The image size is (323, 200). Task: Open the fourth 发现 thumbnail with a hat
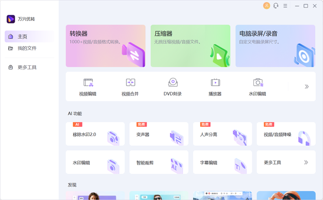tap(286, 195)
